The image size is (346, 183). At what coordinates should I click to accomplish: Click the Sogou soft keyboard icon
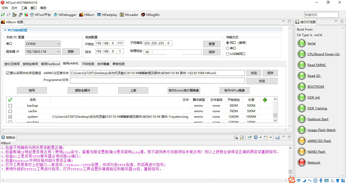coord(326,180)
